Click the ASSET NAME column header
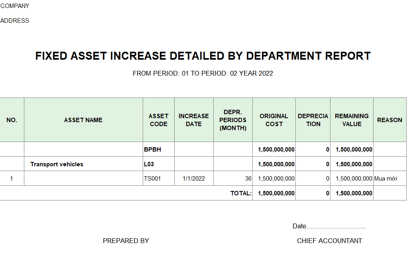This screenshot has width=413, height=253. coord(83,120)
